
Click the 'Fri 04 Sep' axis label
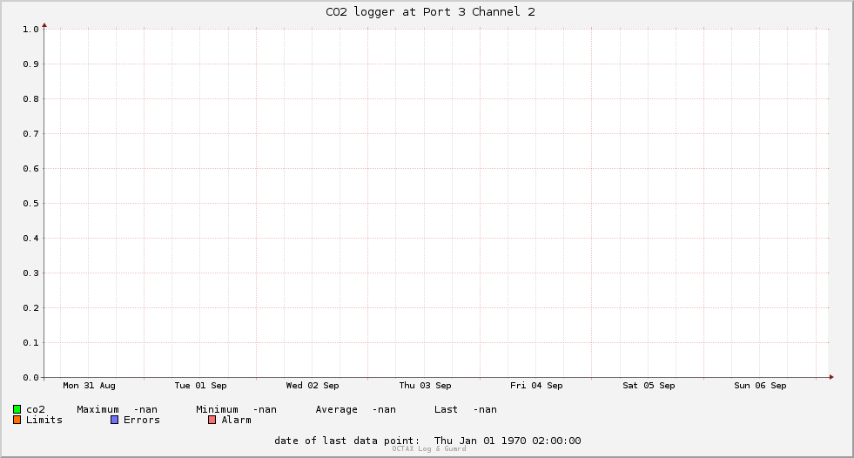coord(536,386)
